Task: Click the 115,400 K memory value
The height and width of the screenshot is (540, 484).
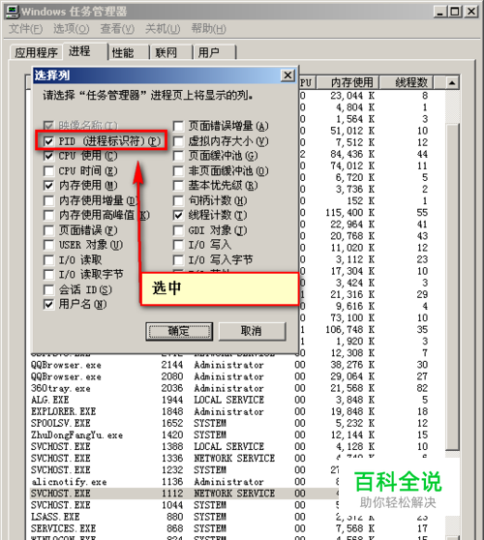Action: pyautogui.click(x=350, y=213)
